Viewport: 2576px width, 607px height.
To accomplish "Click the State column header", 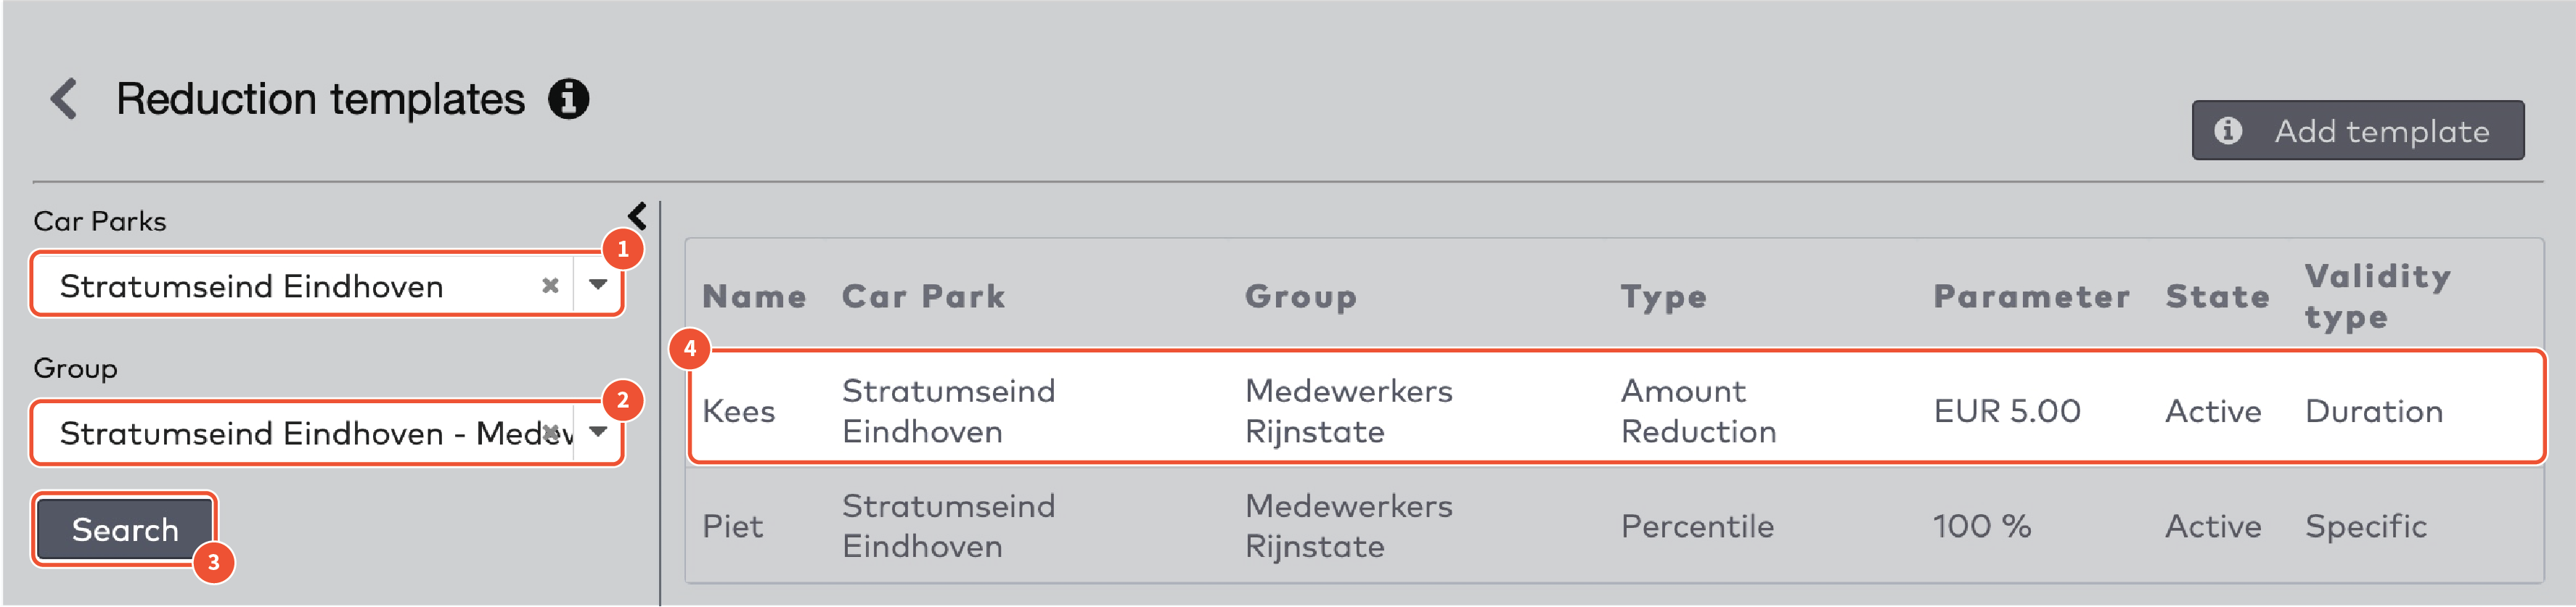I will 2217,297.
